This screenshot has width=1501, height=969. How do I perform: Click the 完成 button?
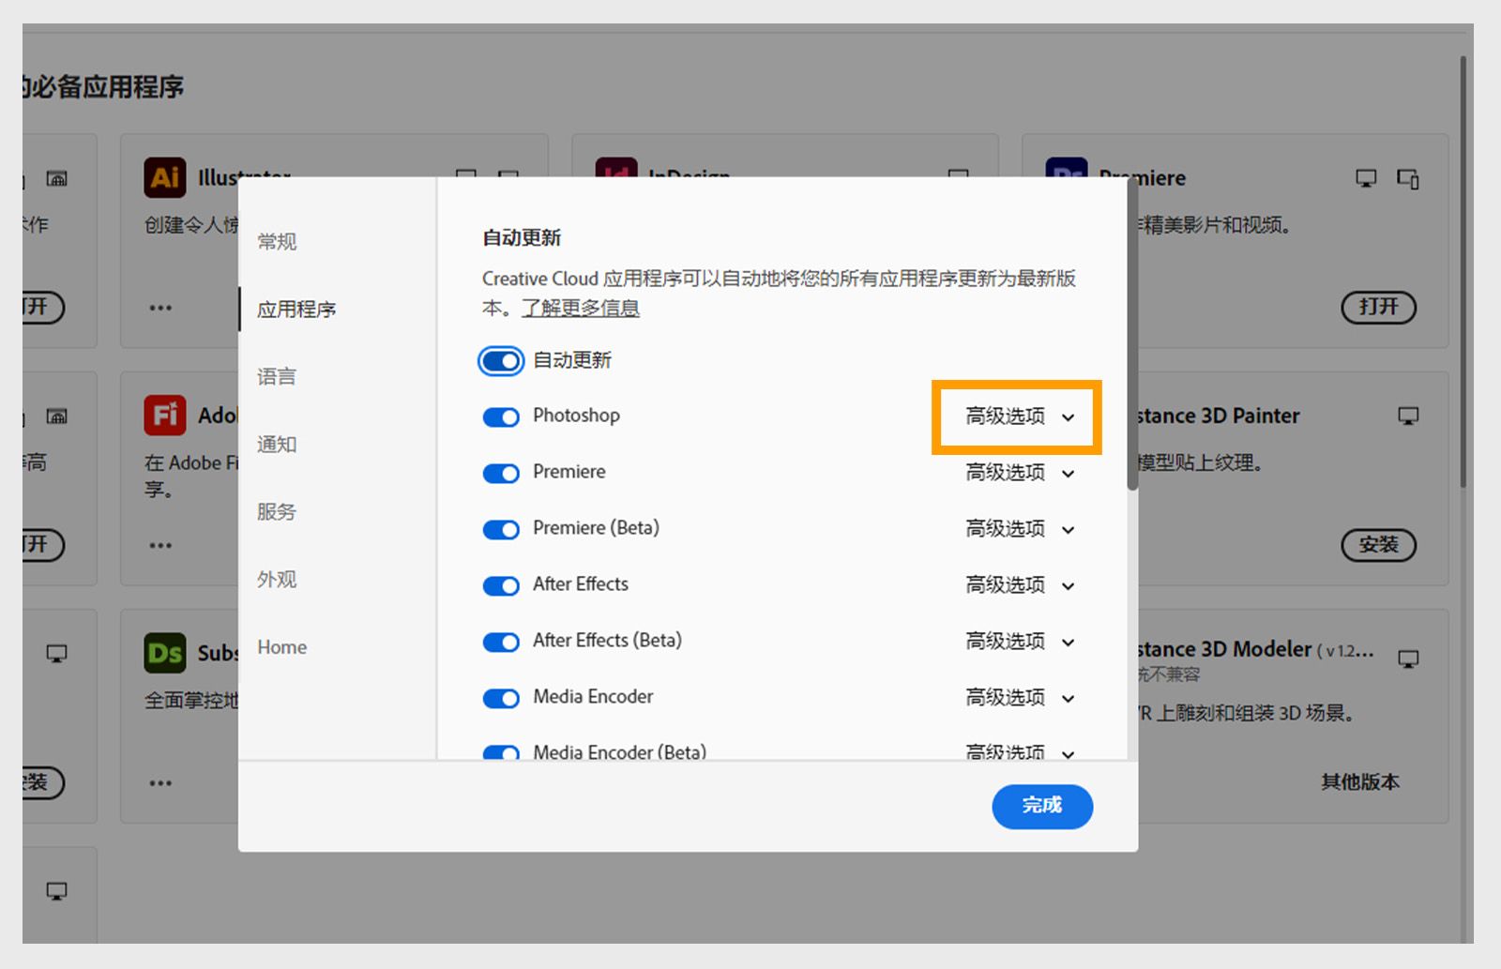[1042, 807]
